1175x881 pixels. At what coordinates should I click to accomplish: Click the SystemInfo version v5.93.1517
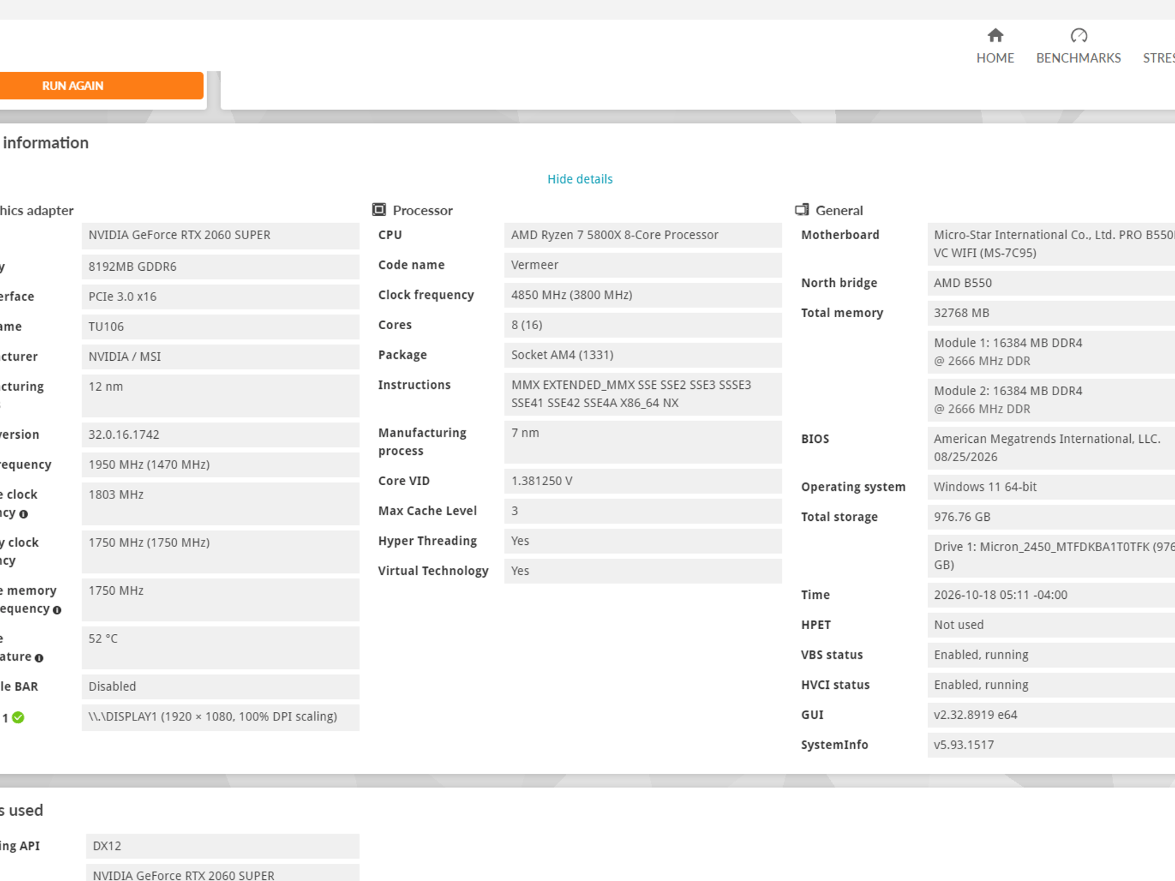(x=1051, y=745)
